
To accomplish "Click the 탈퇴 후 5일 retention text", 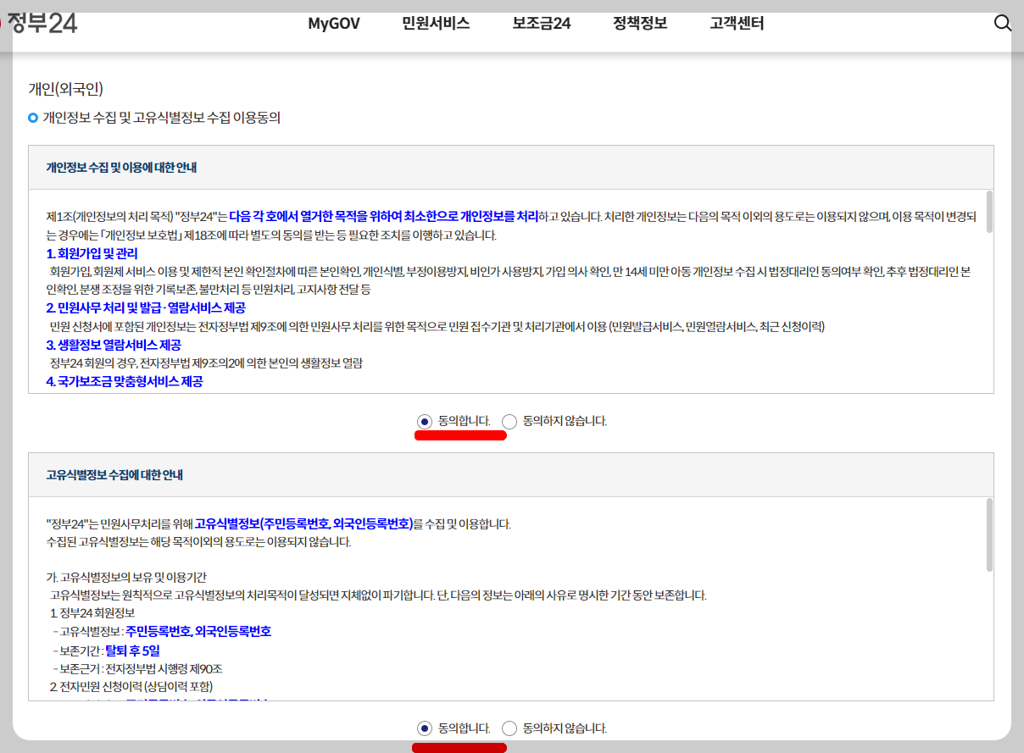I will 132,651.
